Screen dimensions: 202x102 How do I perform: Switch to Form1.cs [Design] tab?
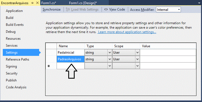pos(83,3)
